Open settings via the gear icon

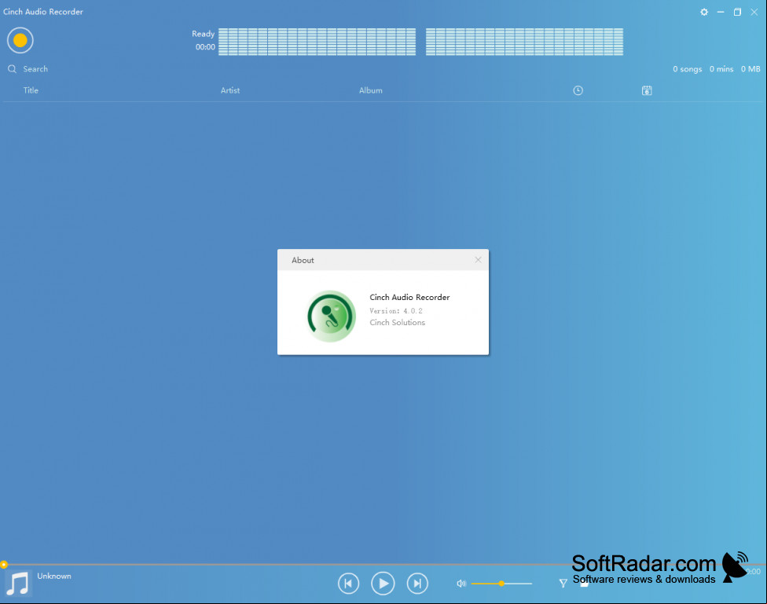[704, 12]
